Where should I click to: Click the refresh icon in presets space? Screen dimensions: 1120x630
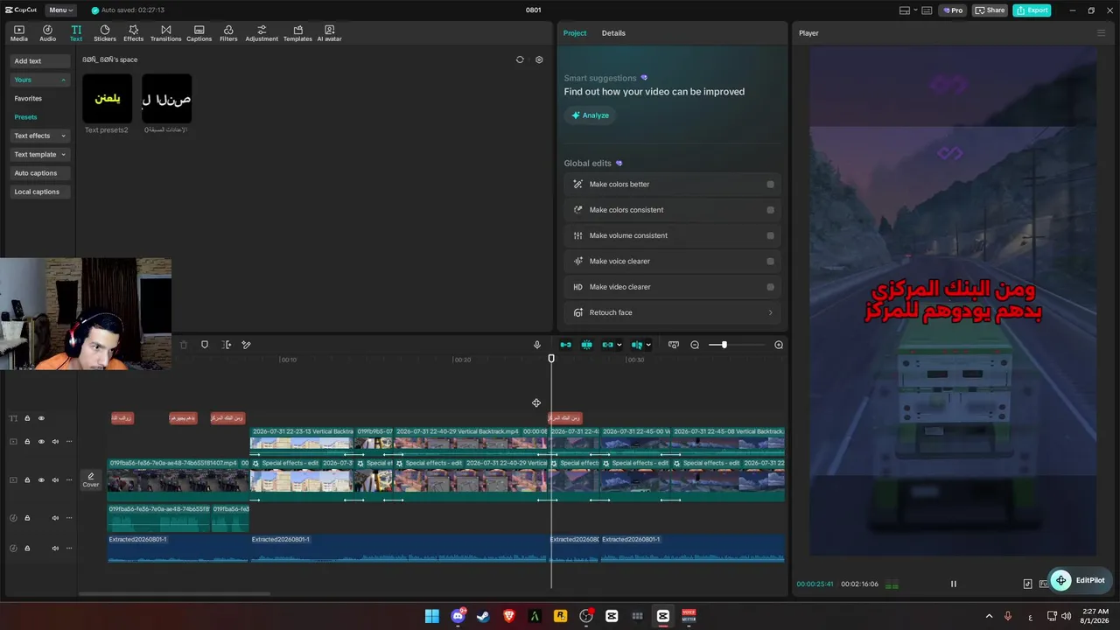pyautogui.click(x=520, y=59)
